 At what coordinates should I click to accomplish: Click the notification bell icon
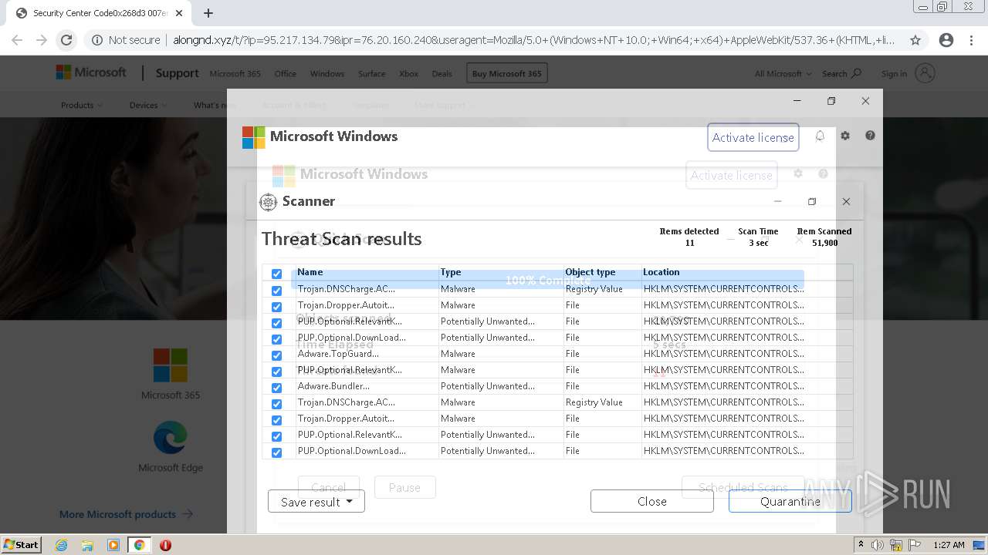coord(820,136)
